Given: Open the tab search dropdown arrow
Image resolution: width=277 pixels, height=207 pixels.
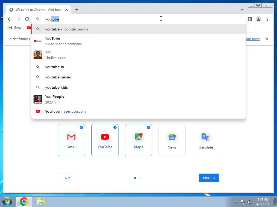Looking at the screenshot, I should [242, 10].
